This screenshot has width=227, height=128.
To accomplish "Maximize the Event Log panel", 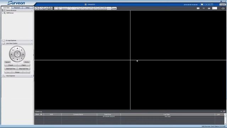I will coord(224,112).
